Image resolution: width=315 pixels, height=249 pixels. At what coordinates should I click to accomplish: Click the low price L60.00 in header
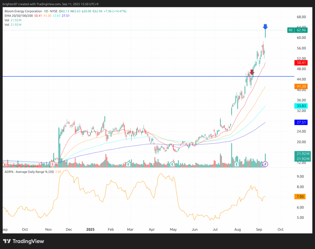pos(86,11)
